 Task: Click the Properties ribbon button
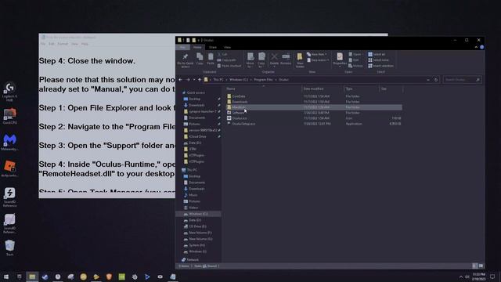[340, 60]
